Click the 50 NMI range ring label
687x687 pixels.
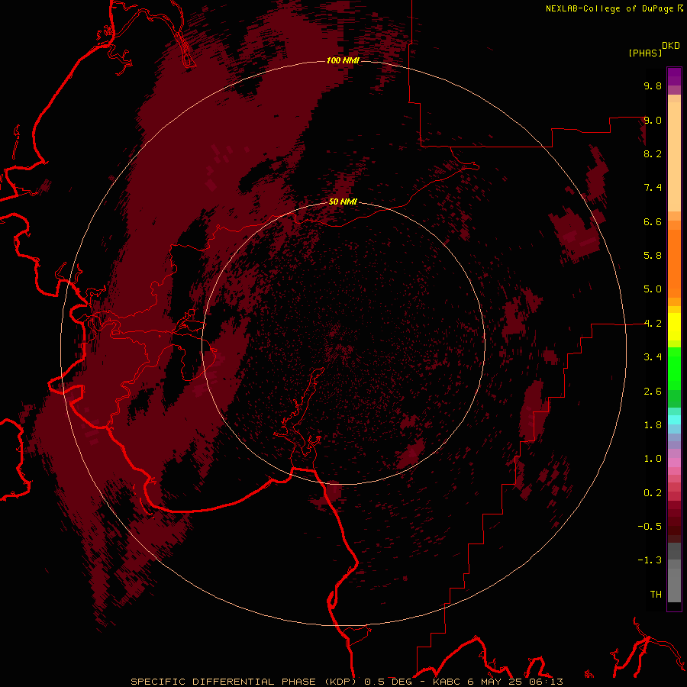(343, 202)
